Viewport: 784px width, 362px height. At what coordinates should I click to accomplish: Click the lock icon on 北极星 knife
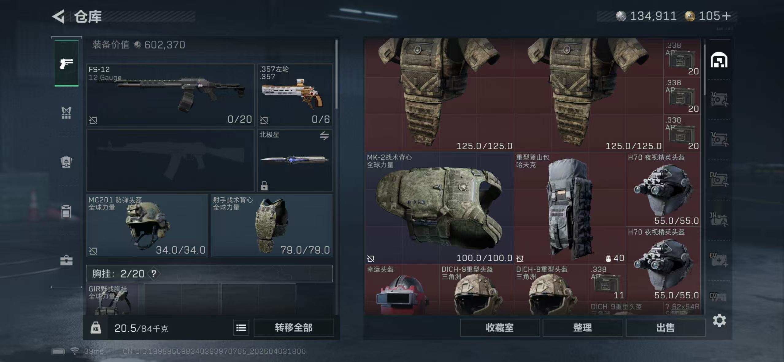coord(264,185)
